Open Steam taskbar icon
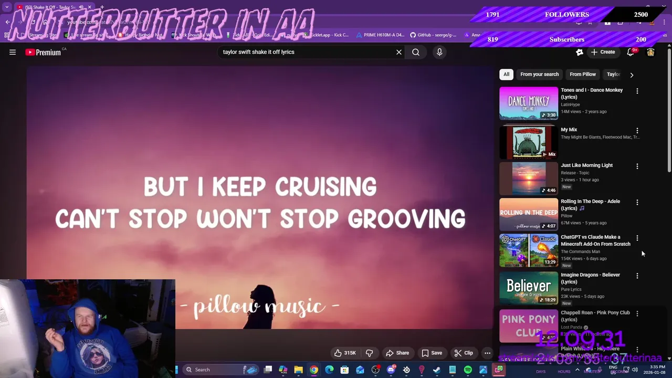 [x=437, y=370]
